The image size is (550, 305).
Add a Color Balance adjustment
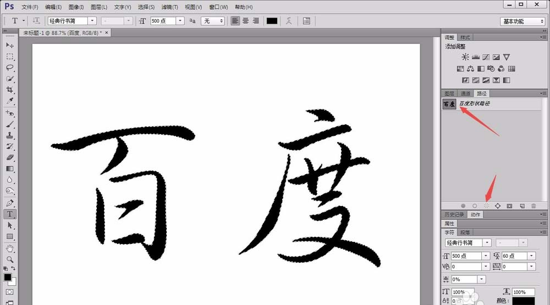470,69
